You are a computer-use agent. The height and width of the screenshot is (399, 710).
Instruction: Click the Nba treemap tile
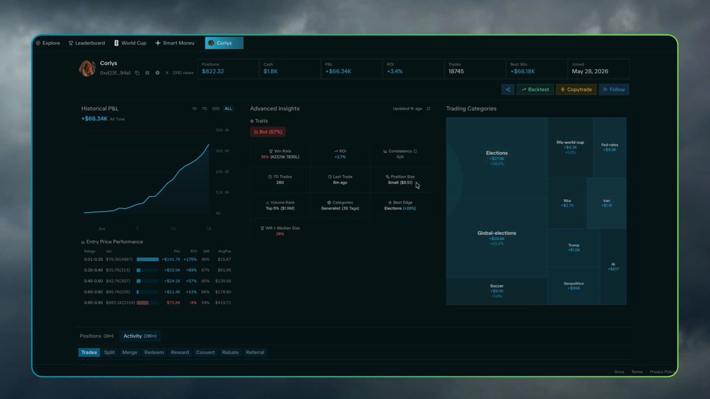tap(567, 203)
